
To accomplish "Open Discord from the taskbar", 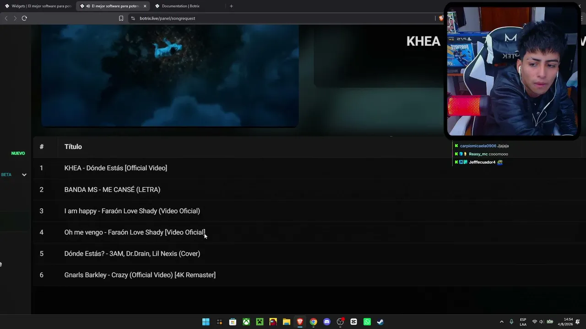I will pos(327,322).
